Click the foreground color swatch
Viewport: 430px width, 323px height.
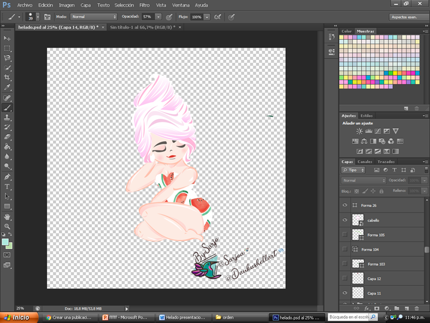coord(5,242)
